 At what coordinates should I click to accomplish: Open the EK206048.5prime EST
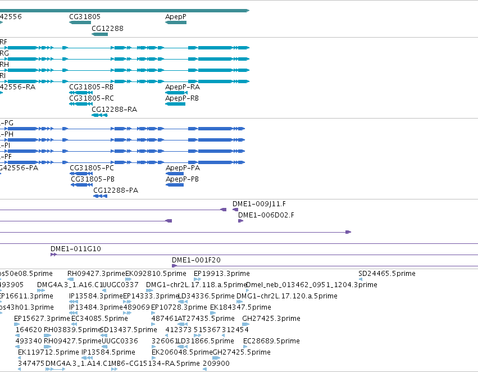(182, 352)
